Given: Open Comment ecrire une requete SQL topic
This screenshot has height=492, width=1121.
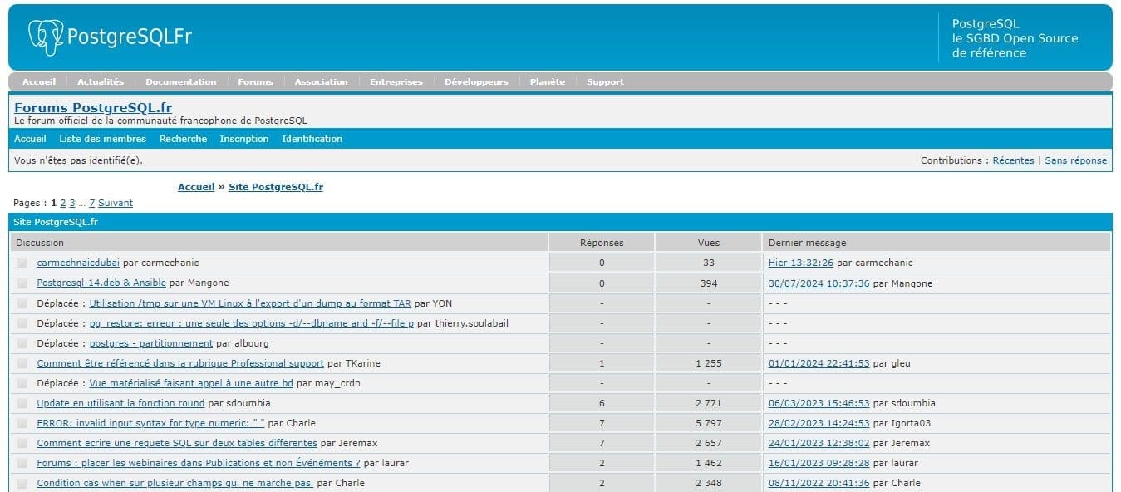Looking at the screenshot, I should click(177, 443).
